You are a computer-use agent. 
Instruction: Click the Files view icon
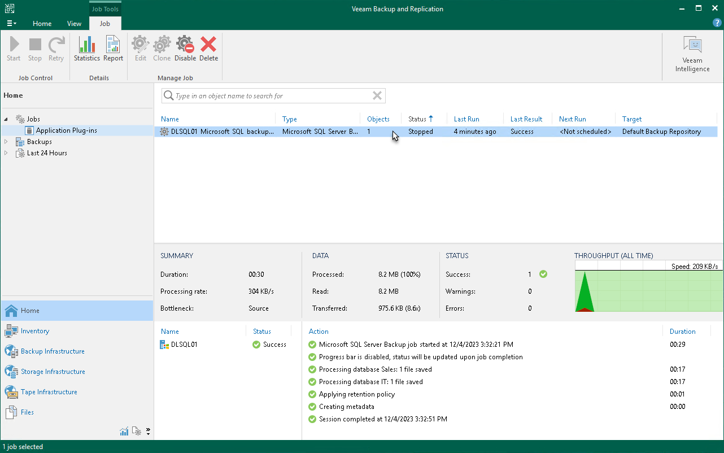(11, 412)
